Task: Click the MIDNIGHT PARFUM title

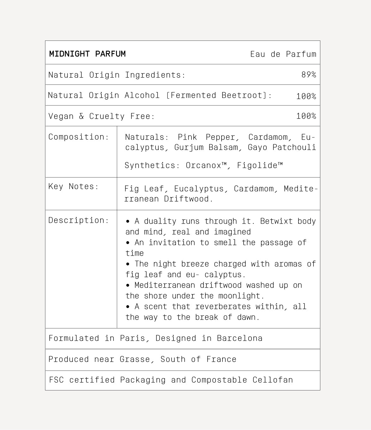Action: point(87,54)
